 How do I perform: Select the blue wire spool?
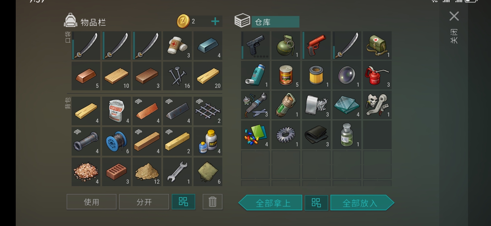pos(116,141)
